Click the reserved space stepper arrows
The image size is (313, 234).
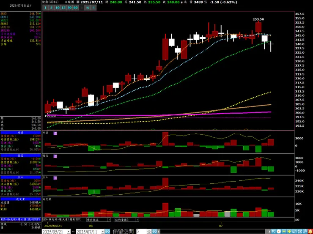coord(149,231)
